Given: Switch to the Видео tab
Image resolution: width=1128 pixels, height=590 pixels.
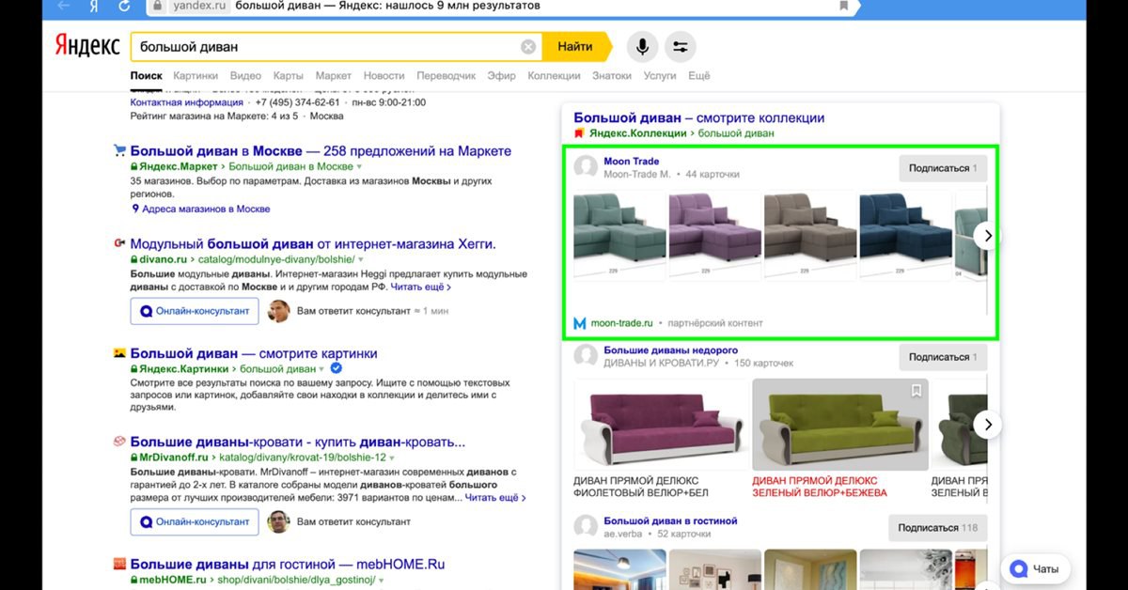Looking at the screenshot, I should point(245,76).
